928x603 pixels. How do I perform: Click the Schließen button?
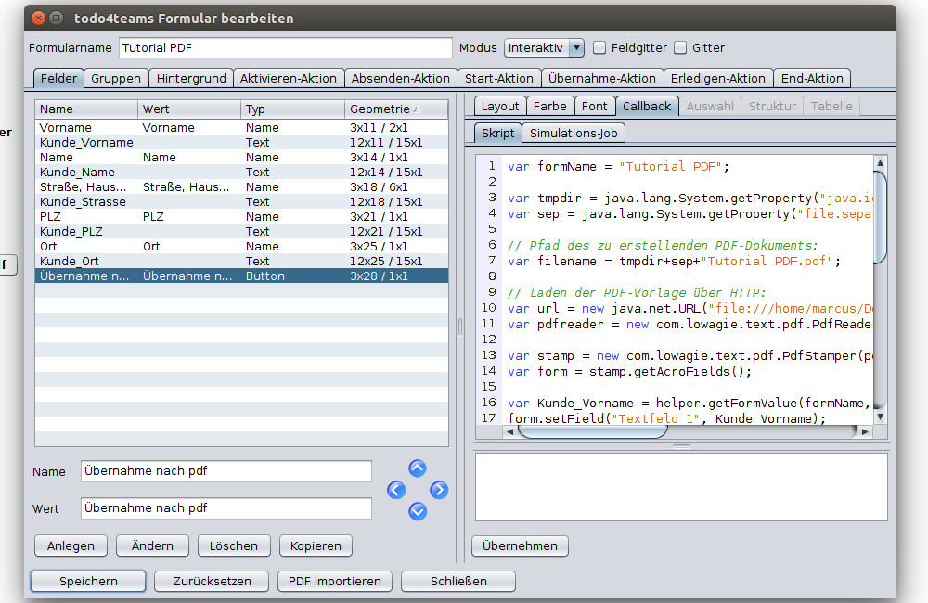tap(458, 581)
